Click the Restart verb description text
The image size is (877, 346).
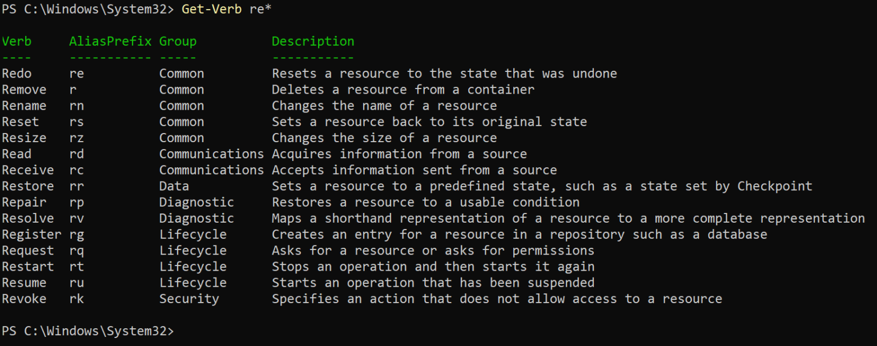point(433,267)
